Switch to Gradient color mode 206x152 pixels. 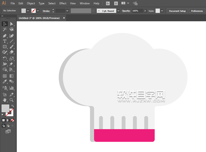8,120
